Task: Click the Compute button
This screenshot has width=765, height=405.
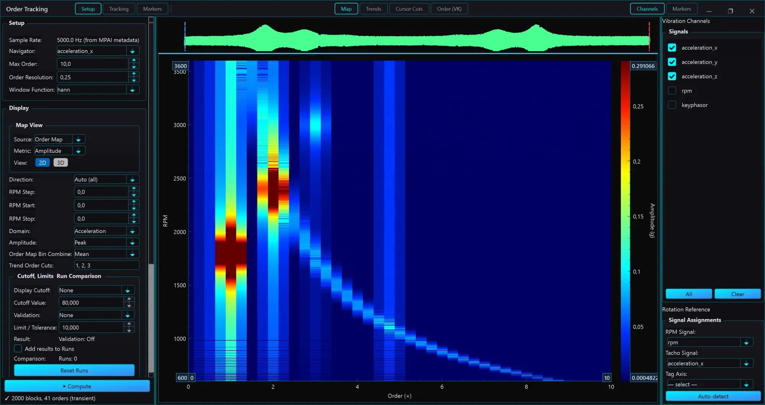Action: [77, 386]
